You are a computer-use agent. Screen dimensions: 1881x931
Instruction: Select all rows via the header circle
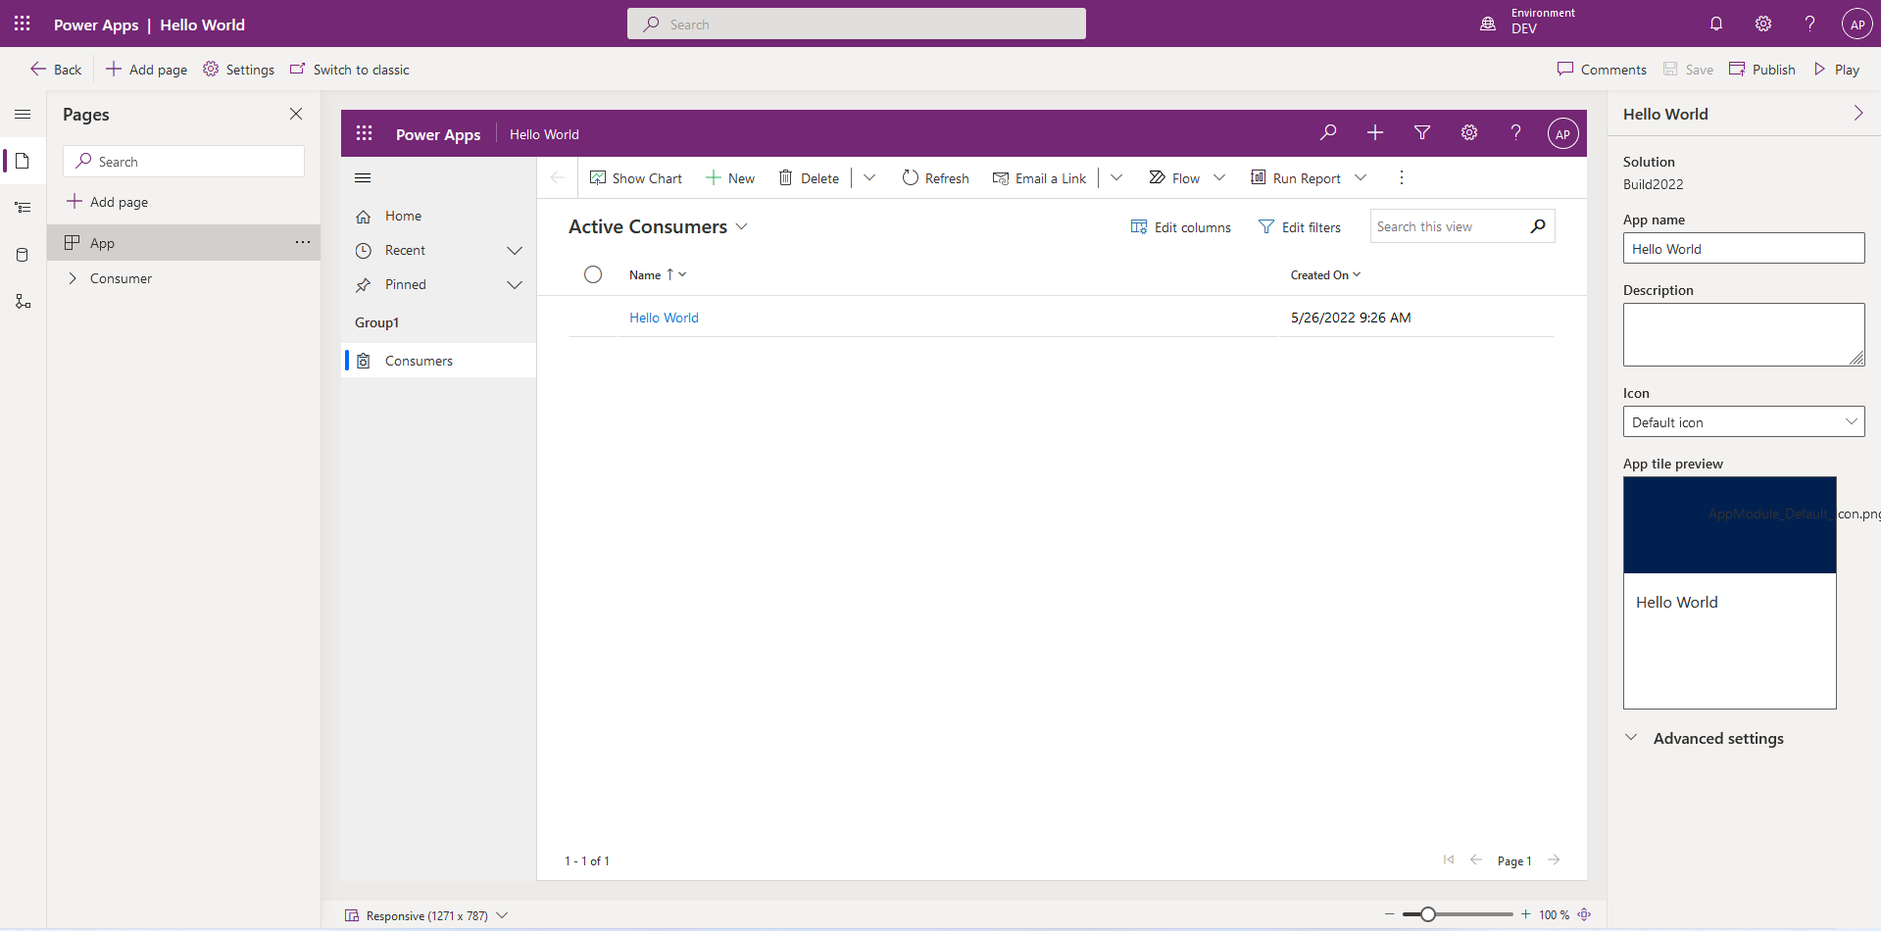click(x=593, y=274)
